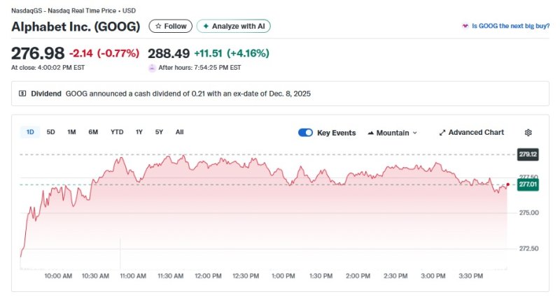Click the Mountain chart type icon
The width and height of the screenshot is (560, 299).
[370, 133]
